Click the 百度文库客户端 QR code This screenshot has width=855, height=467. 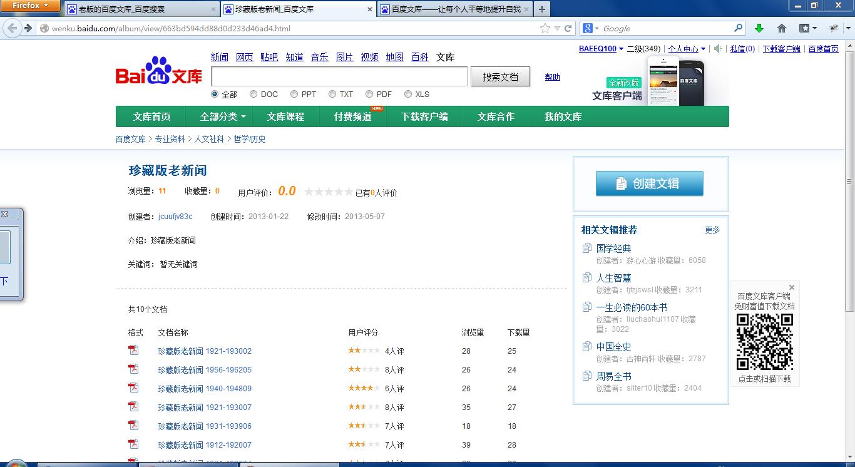(x=764, y=342)
